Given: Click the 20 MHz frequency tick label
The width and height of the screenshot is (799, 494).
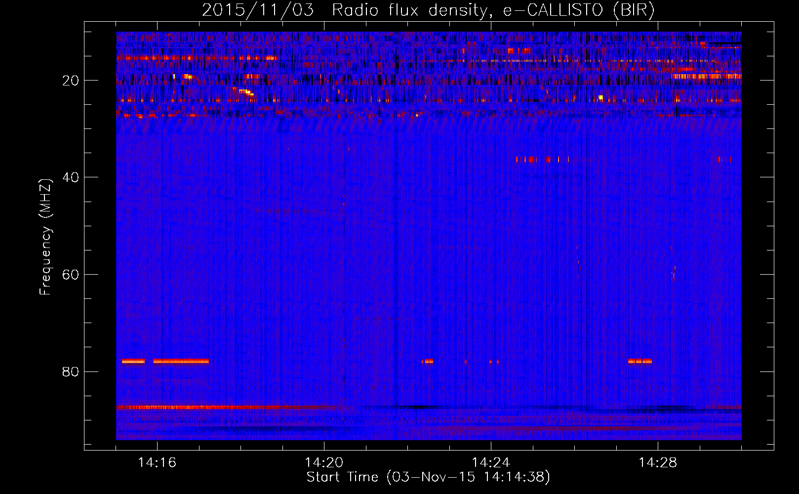Looking at the screenshot, I should (x=71, y=81).
